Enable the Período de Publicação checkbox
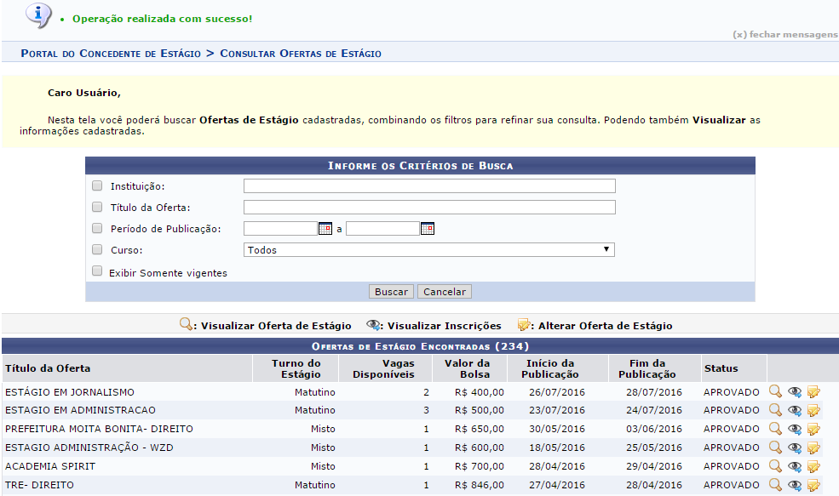839x496 pixels. [x=97, y=228]
